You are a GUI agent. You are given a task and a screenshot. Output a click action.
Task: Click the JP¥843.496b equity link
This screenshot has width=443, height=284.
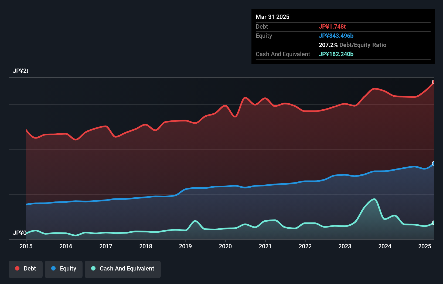(336, 36)
